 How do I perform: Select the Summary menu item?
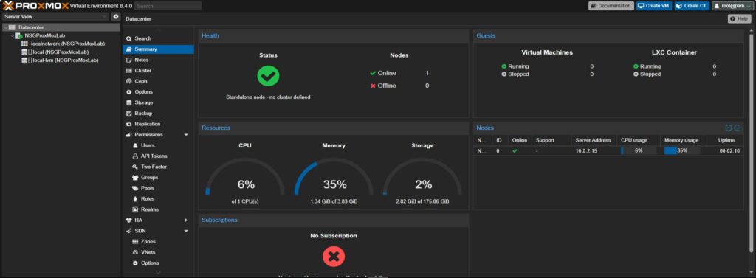(158, 49)
